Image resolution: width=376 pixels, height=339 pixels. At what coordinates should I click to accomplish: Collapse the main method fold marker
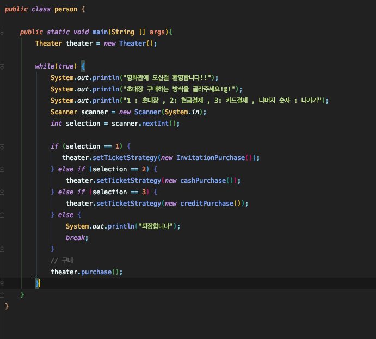(2, 32)
